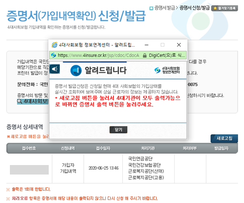Click the 출력은 1회에 한합니다 notice

click(x=31, y=189)
